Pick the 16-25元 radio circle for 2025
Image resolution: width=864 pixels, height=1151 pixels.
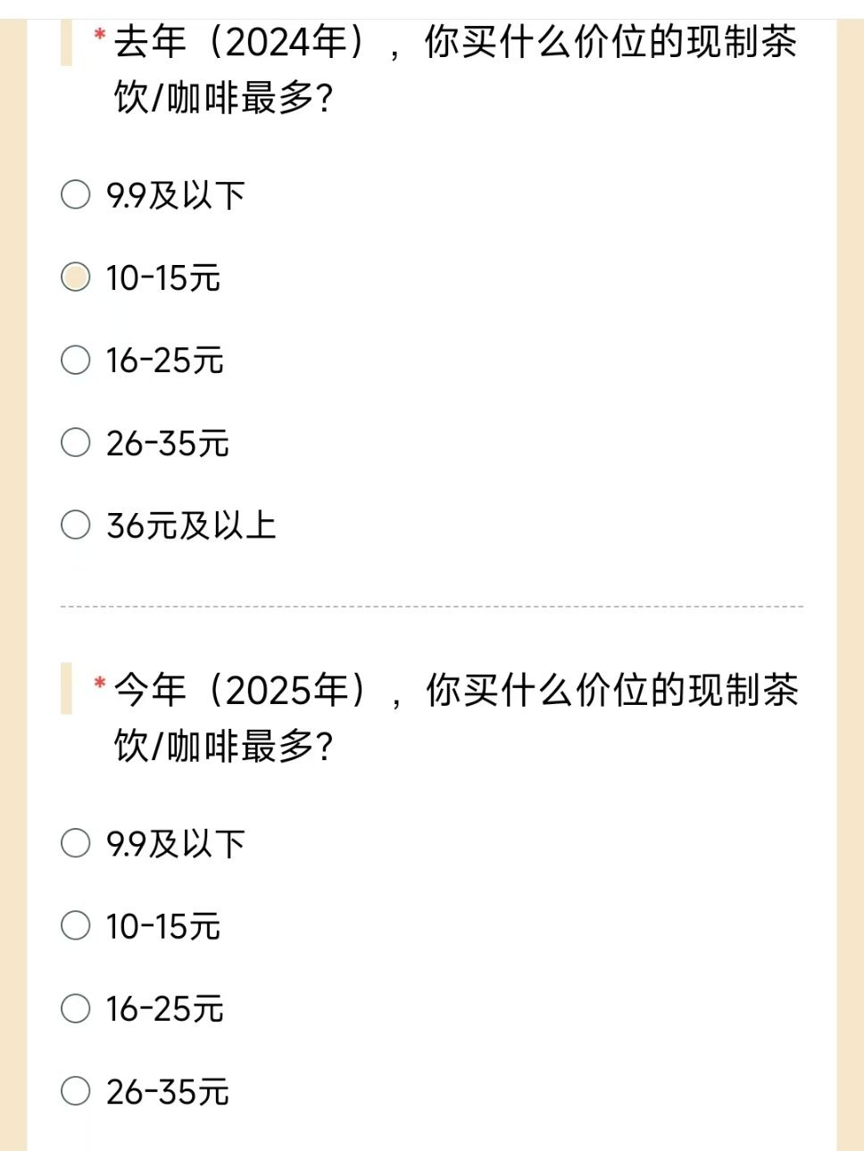(x=76, y=1008)
